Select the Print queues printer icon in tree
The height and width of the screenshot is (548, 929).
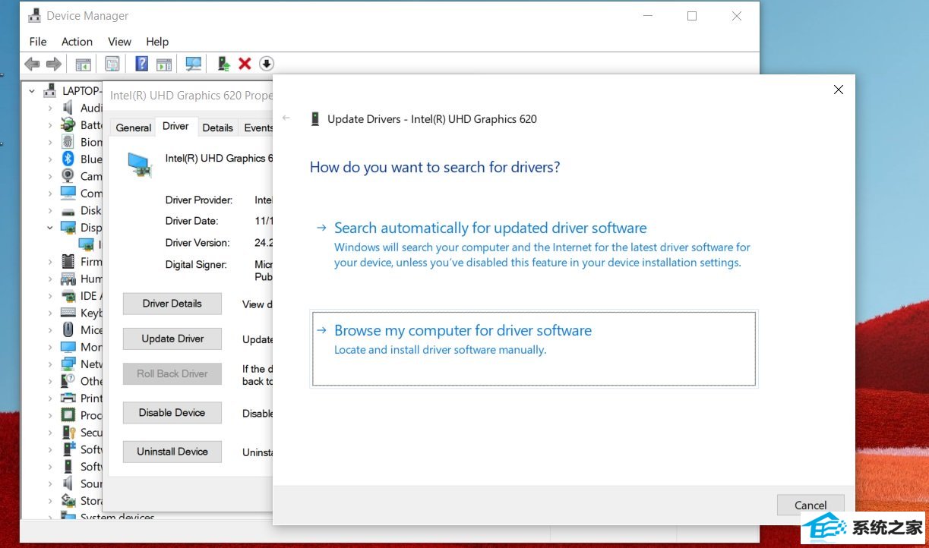[x=68, y=398]
